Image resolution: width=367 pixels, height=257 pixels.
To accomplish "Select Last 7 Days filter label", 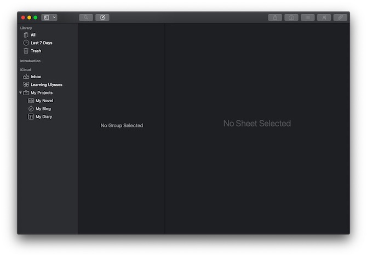I will click(x=42, y=43).
